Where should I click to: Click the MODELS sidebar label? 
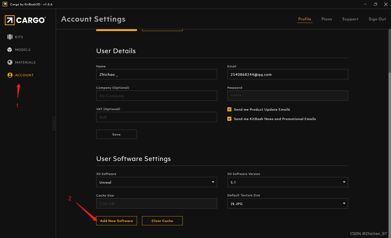point(23,50)
